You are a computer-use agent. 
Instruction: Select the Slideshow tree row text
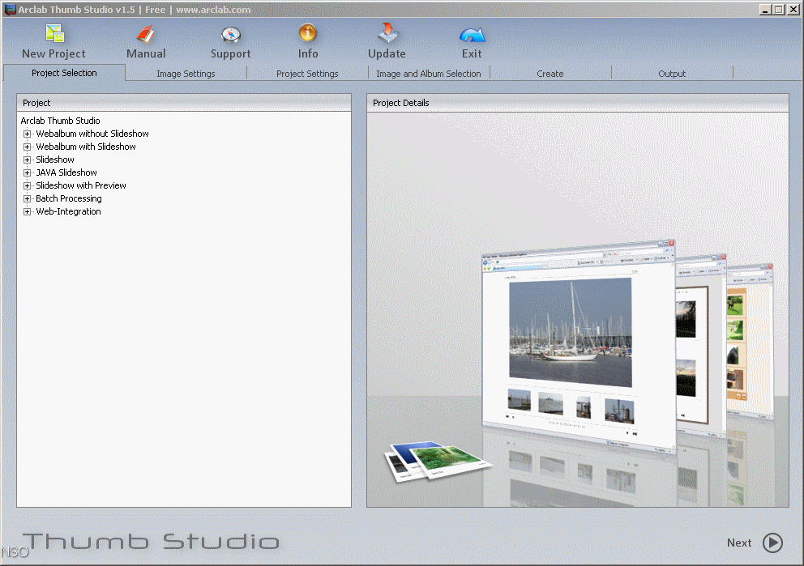(55, 160)
